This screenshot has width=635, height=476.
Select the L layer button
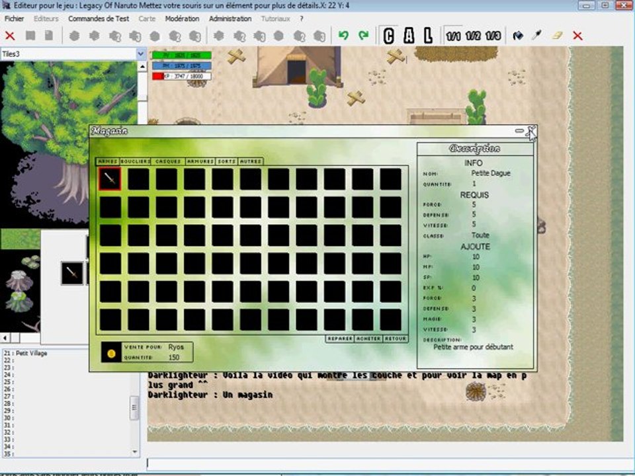tap(428, 36)
